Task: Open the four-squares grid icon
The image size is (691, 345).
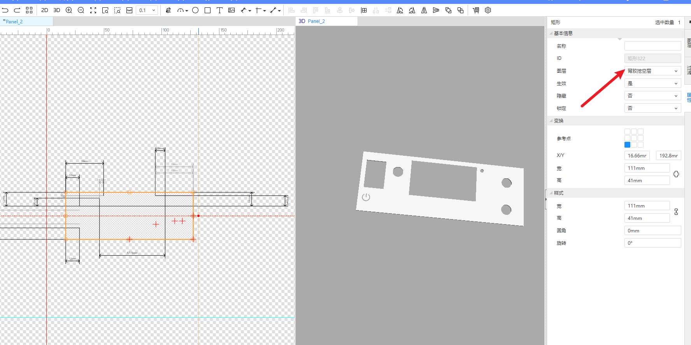Action: 29,10
